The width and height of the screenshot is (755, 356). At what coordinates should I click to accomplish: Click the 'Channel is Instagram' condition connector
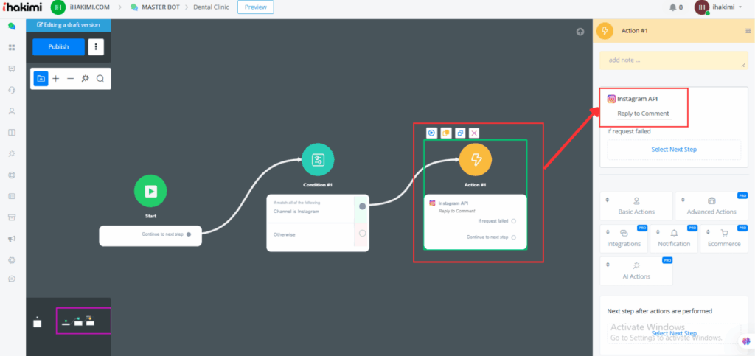coord(362,206)
